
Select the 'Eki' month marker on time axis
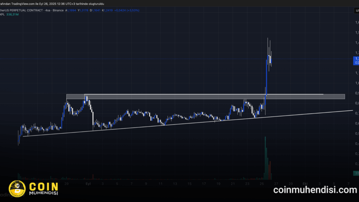[305, 183]
